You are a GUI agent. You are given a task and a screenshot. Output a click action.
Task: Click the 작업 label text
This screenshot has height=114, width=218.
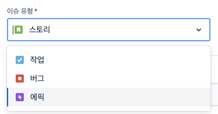pyautogui.click(x=37, y=60)
